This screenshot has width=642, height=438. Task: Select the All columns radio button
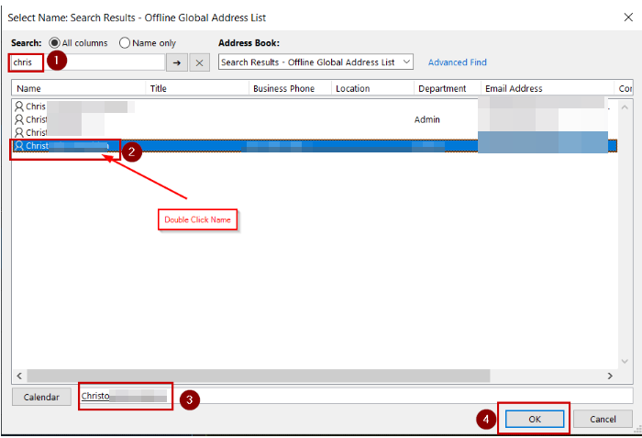pos(55,43)
